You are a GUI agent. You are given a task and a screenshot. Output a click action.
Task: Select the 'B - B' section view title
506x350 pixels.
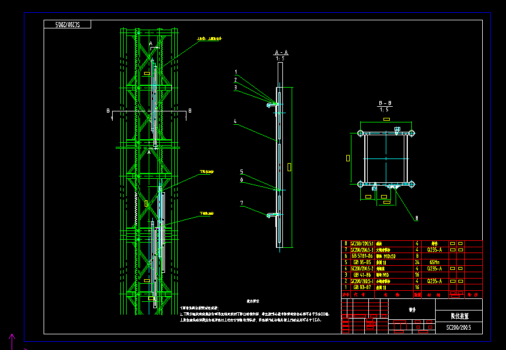pos(385,103)
